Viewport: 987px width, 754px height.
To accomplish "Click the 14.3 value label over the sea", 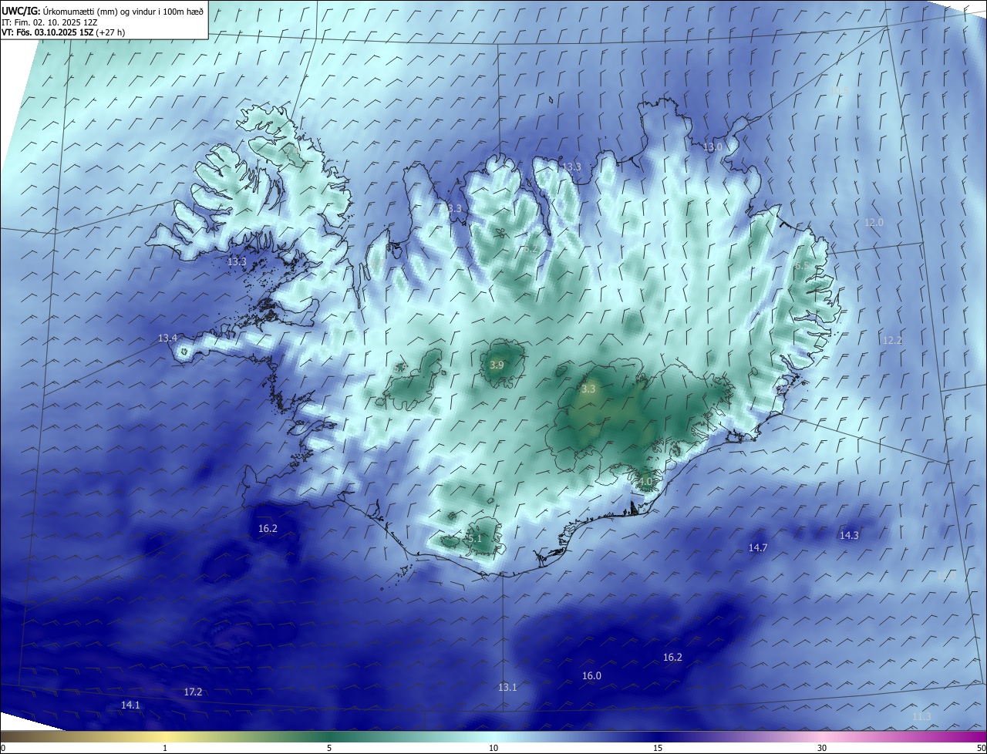I will pyautogui.click(x=849, y=535).
